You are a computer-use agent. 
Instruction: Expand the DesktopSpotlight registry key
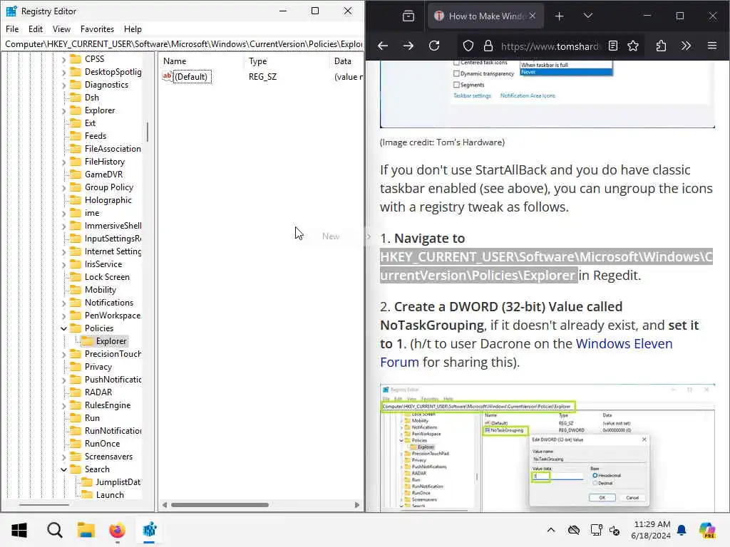pos(63,72)
